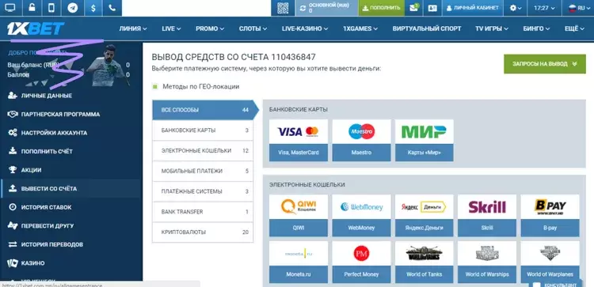Choose Skrill withdrawal method

click(487, 216)
